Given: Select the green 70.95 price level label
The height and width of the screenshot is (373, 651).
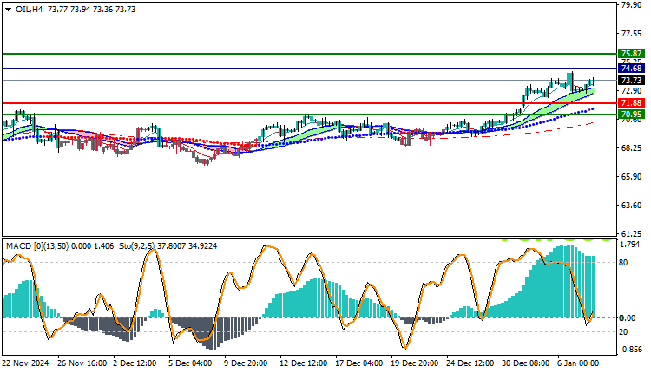Looking at the screenshot, I should click(x=631, y=115).
